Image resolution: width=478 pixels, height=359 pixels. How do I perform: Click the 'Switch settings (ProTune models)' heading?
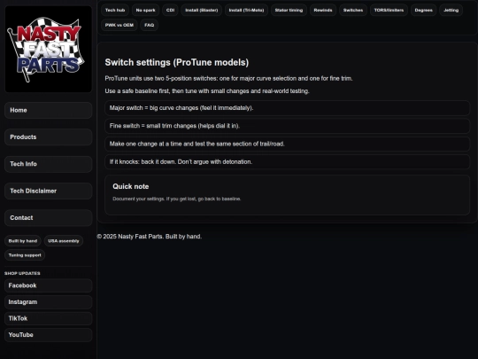pyautogui.click(x=177, y=62)
